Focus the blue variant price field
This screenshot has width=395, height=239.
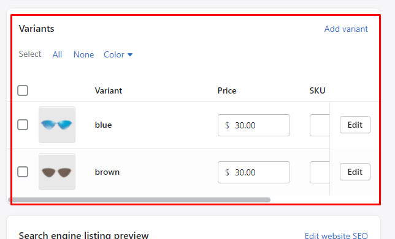click(254, 125)
